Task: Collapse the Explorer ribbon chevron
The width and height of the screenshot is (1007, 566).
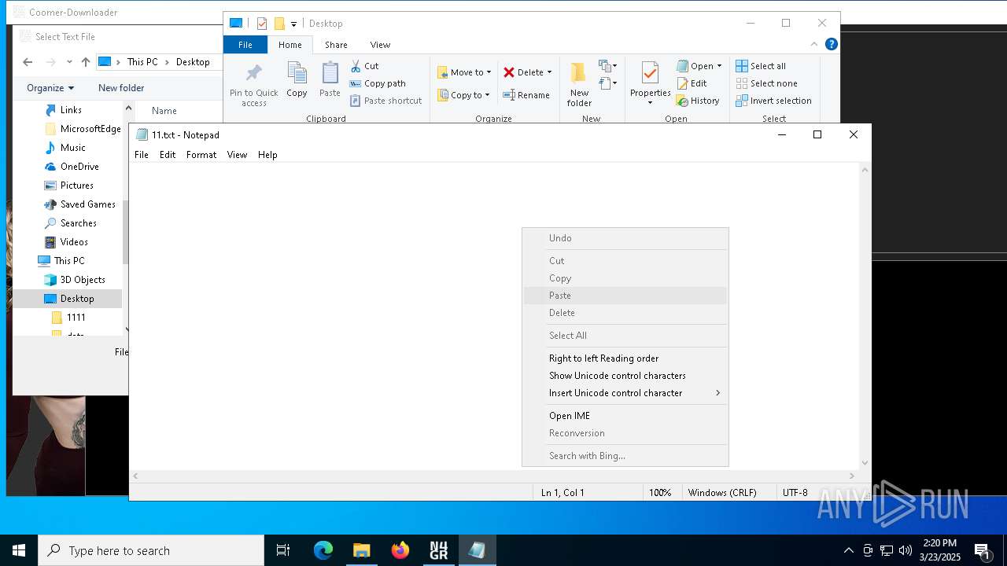Action: [x=814, y=45]
